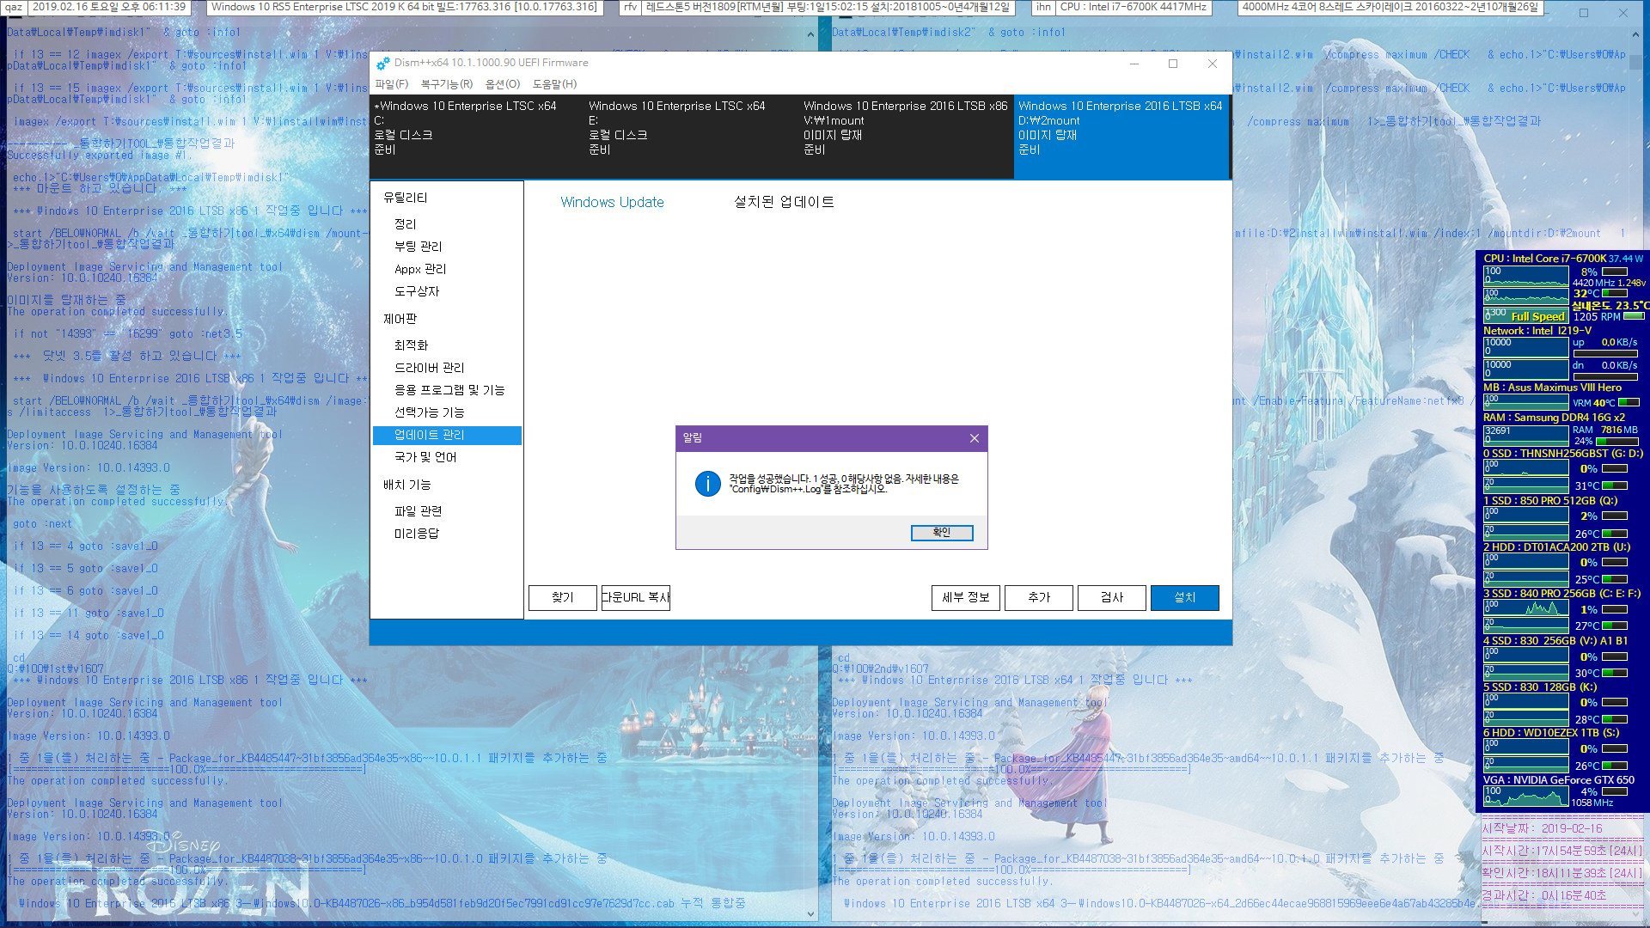Image resolution: width=1650 pixels, height=928 pixels.
Task: Click the Dism++ gear icon in title bar
Action: pos(383,63)
